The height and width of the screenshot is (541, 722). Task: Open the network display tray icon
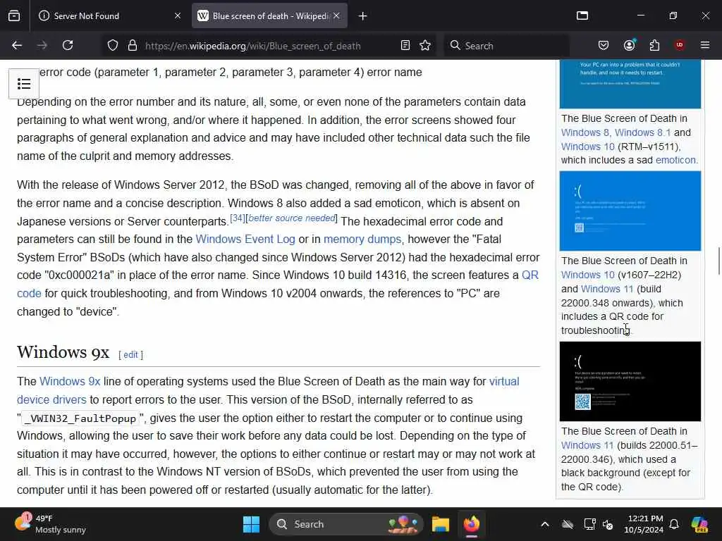point(589,524)
